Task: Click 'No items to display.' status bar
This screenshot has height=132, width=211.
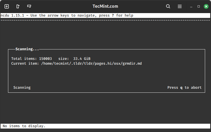Action: (24, 126)
